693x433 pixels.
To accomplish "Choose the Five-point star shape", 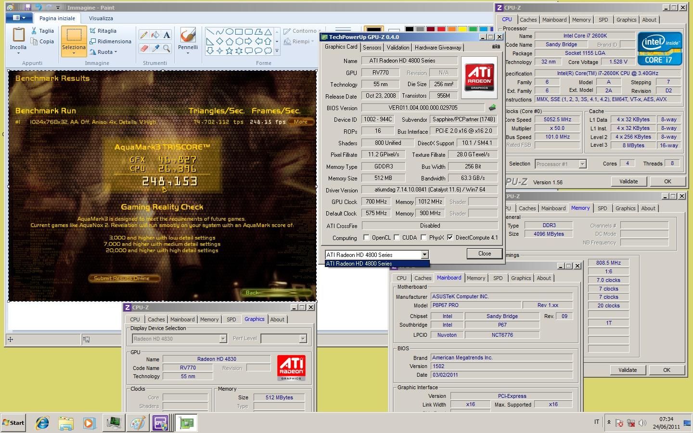I will coord(229,51).
